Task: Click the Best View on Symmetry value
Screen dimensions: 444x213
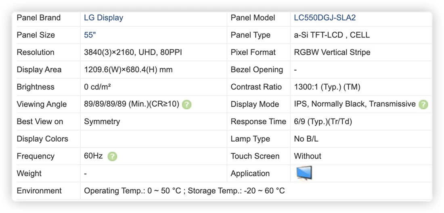Action: tap(102, 122)
